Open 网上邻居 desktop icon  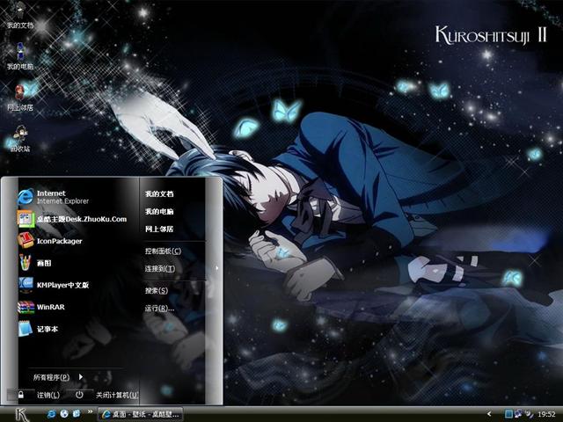20,97
